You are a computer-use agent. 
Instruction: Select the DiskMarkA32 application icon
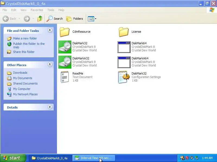pos(65,62)
